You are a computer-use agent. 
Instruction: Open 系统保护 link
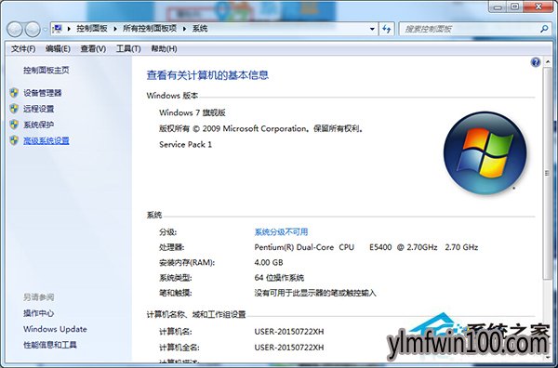pos(38,125)
